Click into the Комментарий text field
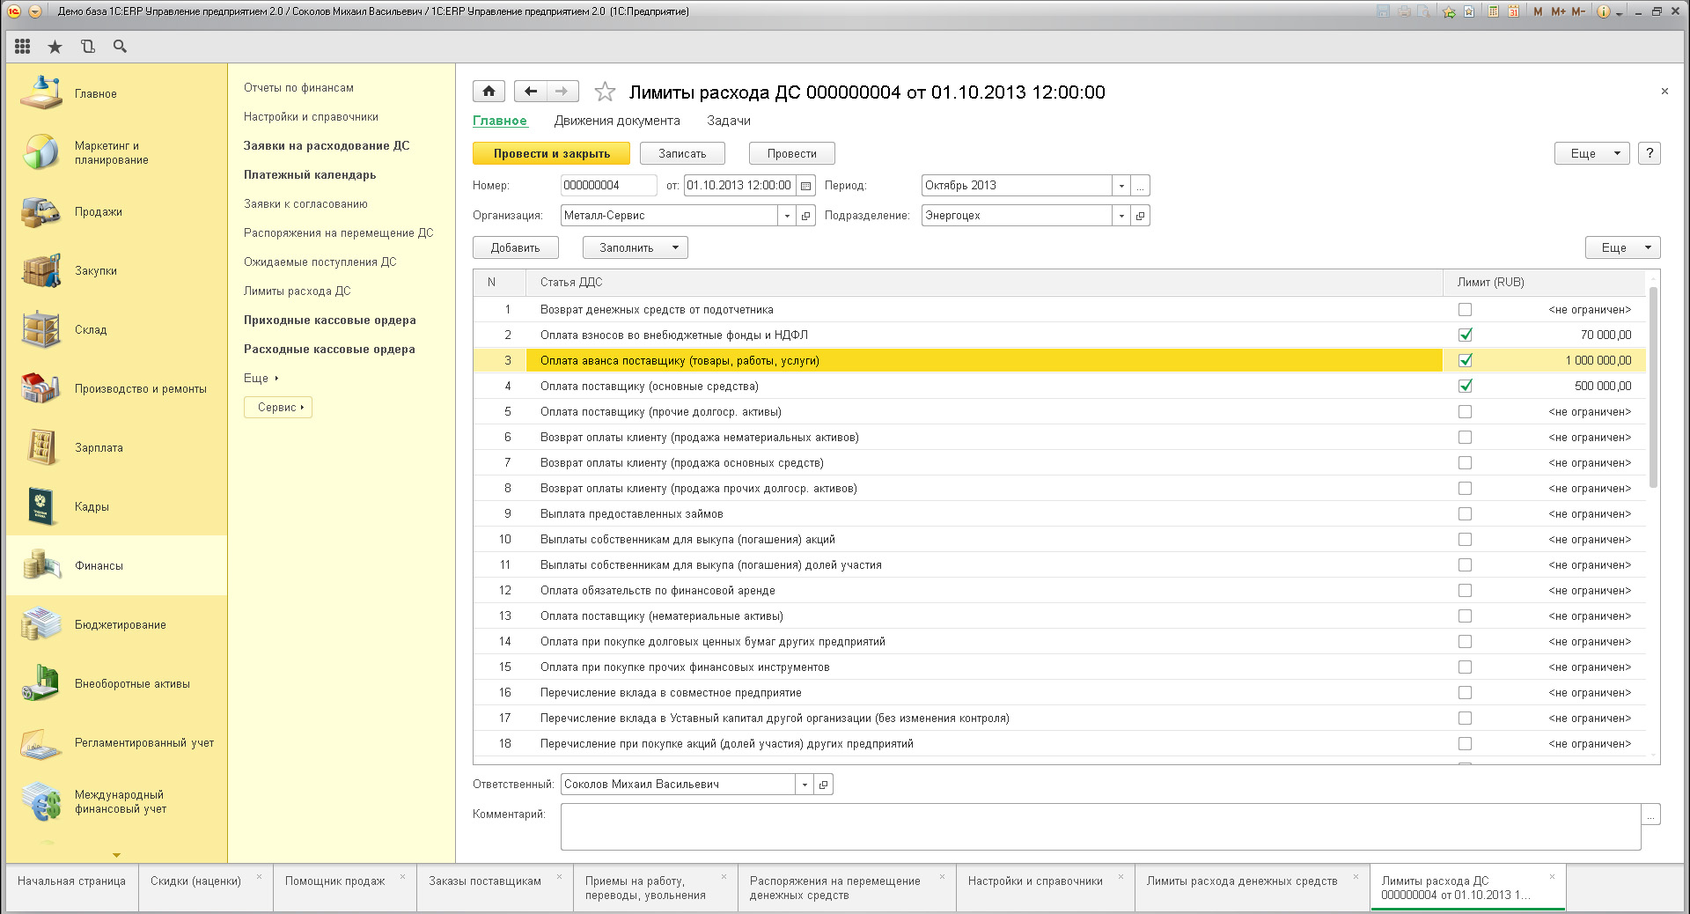1690x914 pixels. (x=1100, y=827)
